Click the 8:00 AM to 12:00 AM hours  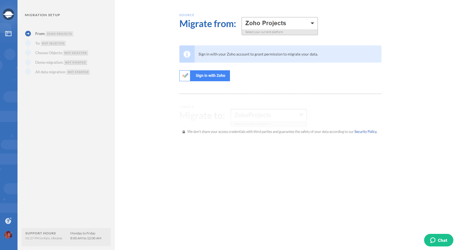coord(86,238)
